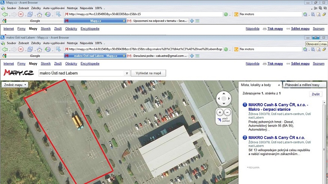
Task: Select Upozorneni na odpoved v tematu tab
Action: [157, 21]
